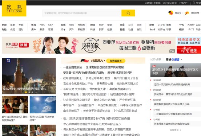Expand 热点速击 with the arrow chevron
Screen dimensions: 201x136
tap(181, 59)
